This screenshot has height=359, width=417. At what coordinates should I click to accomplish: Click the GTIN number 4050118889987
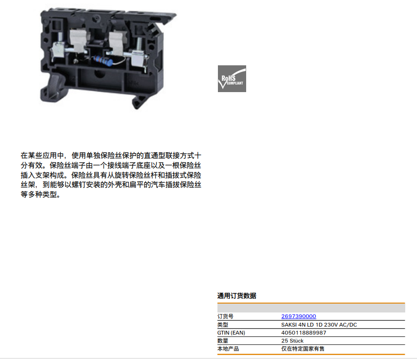click(304, 333)
